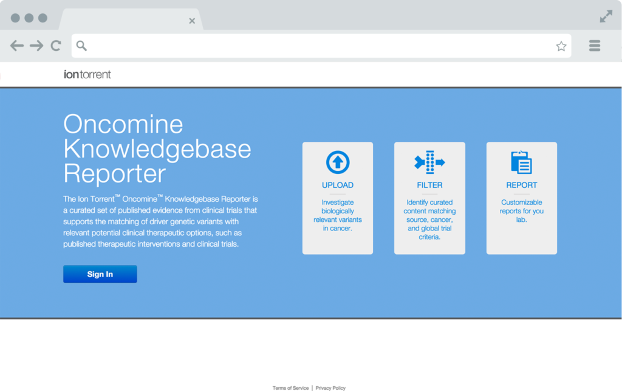Screen dimensions: 622x391
Task: Close the current browser tab
Action: [x=192, y=21]
